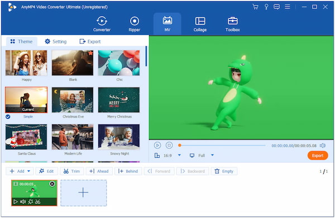Click the Backward move button

coord(193,171)
